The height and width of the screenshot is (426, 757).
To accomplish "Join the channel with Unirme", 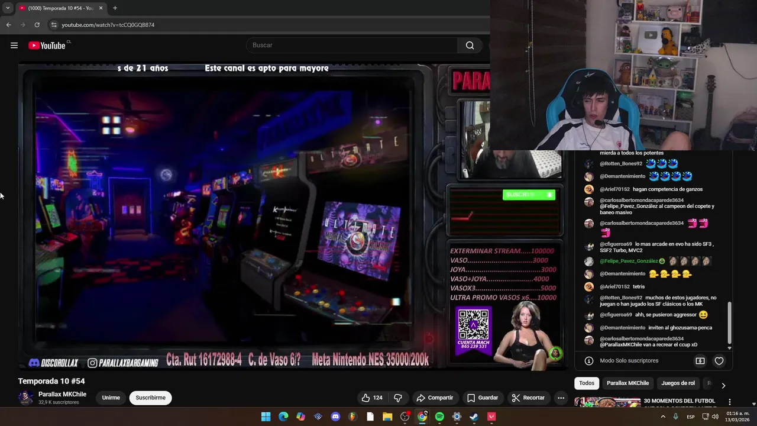I will (x=111, y=398).
